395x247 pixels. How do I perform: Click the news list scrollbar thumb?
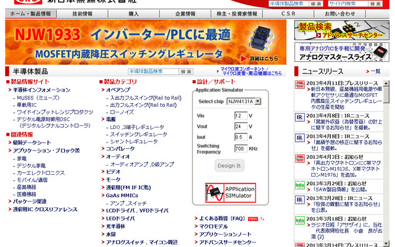coord(386,95)
